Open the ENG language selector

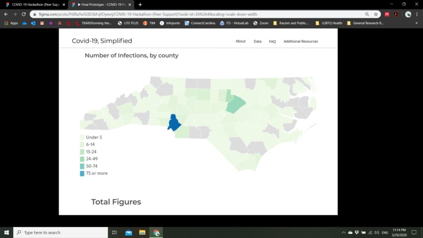[385, 232]
